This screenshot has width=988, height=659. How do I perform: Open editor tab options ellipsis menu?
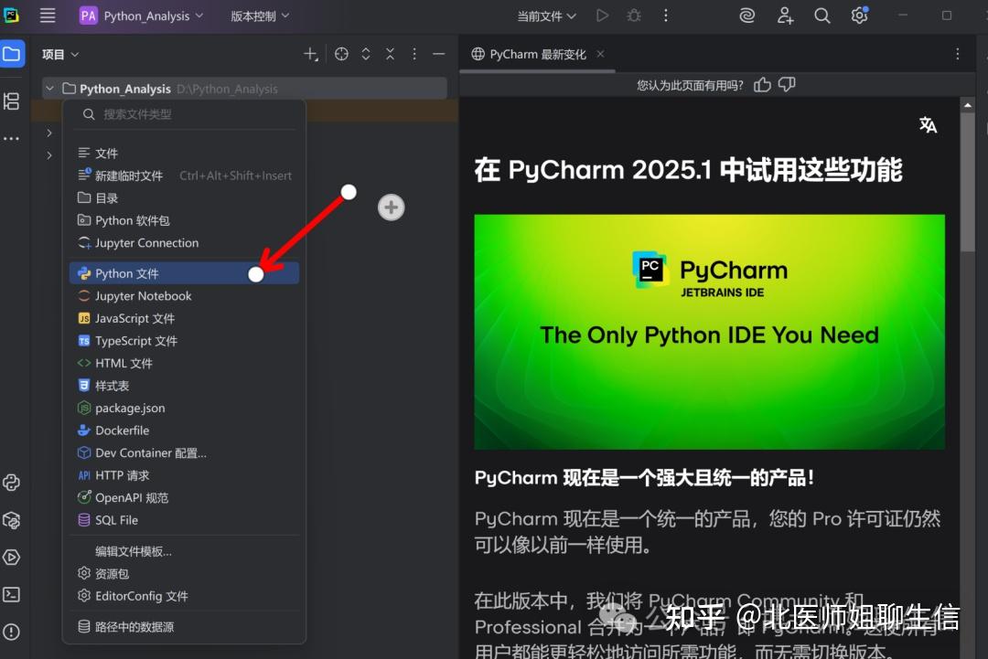pyautogui.click(x=957, y=55)
